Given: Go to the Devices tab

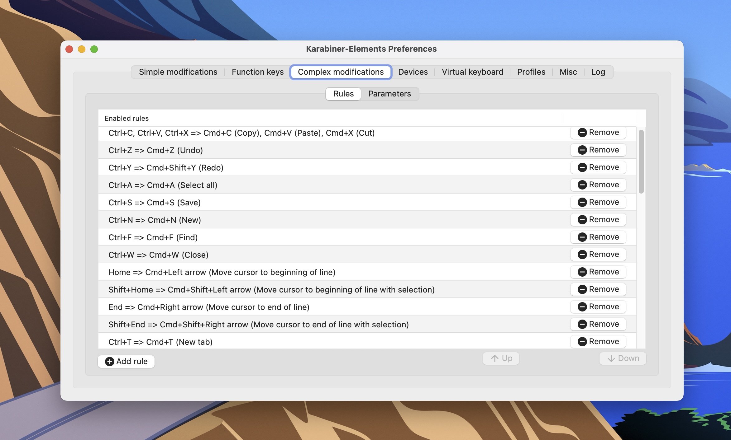Looking at the screenshot, I should click(413, 72).
